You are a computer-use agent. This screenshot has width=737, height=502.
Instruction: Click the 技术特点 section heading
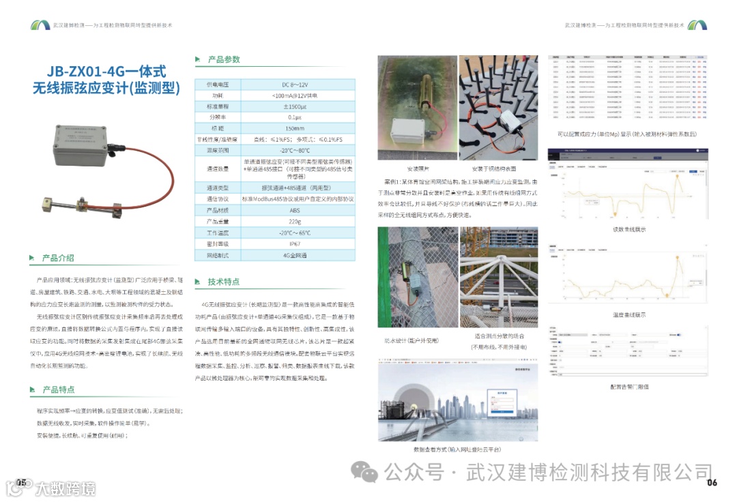[x=224, y=282]
